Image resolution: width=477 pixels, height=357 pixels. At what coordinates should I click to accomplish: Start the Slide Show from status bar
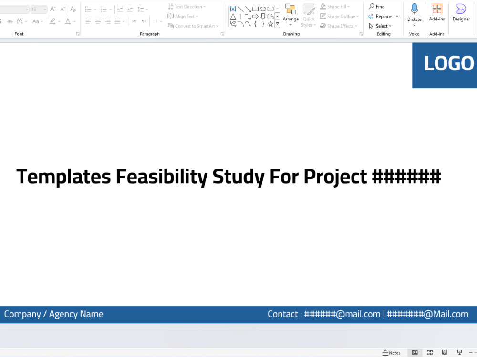[459, 352]
